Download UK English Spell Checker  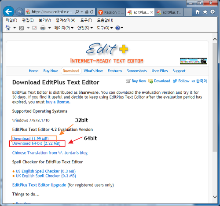click(x=46, y=176)
